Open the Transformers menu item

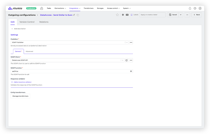89,8
